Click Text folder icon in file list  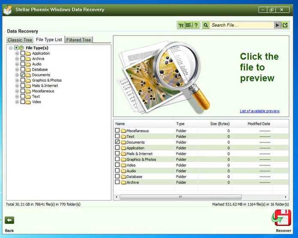tap(123, 137)
